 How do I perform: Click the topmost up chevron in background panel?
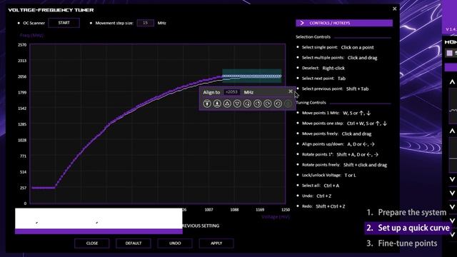tap(452, 82)
